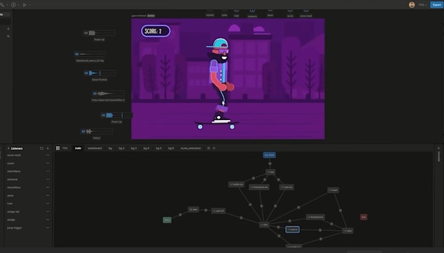Click the transition dot below Any State

[x=270, y=164]
